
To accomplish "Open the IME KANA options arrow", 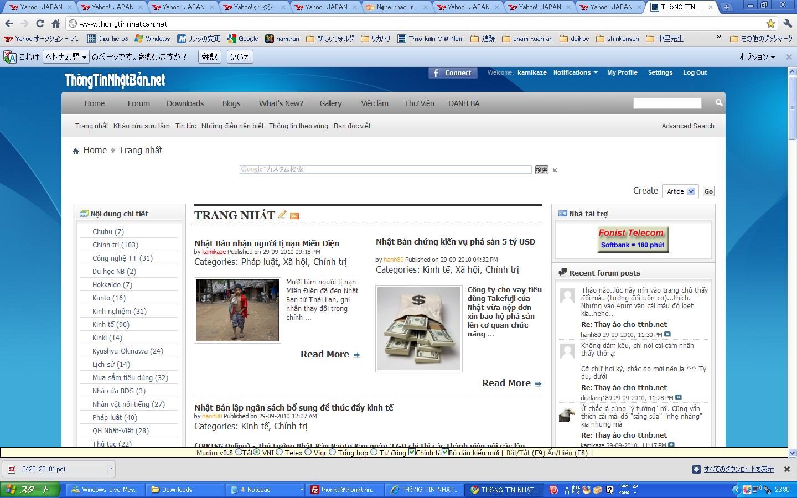I will click(x=635, y=492).
